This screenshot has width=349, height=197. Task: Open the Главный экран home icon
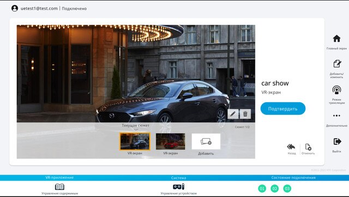[x=336, y=39]
